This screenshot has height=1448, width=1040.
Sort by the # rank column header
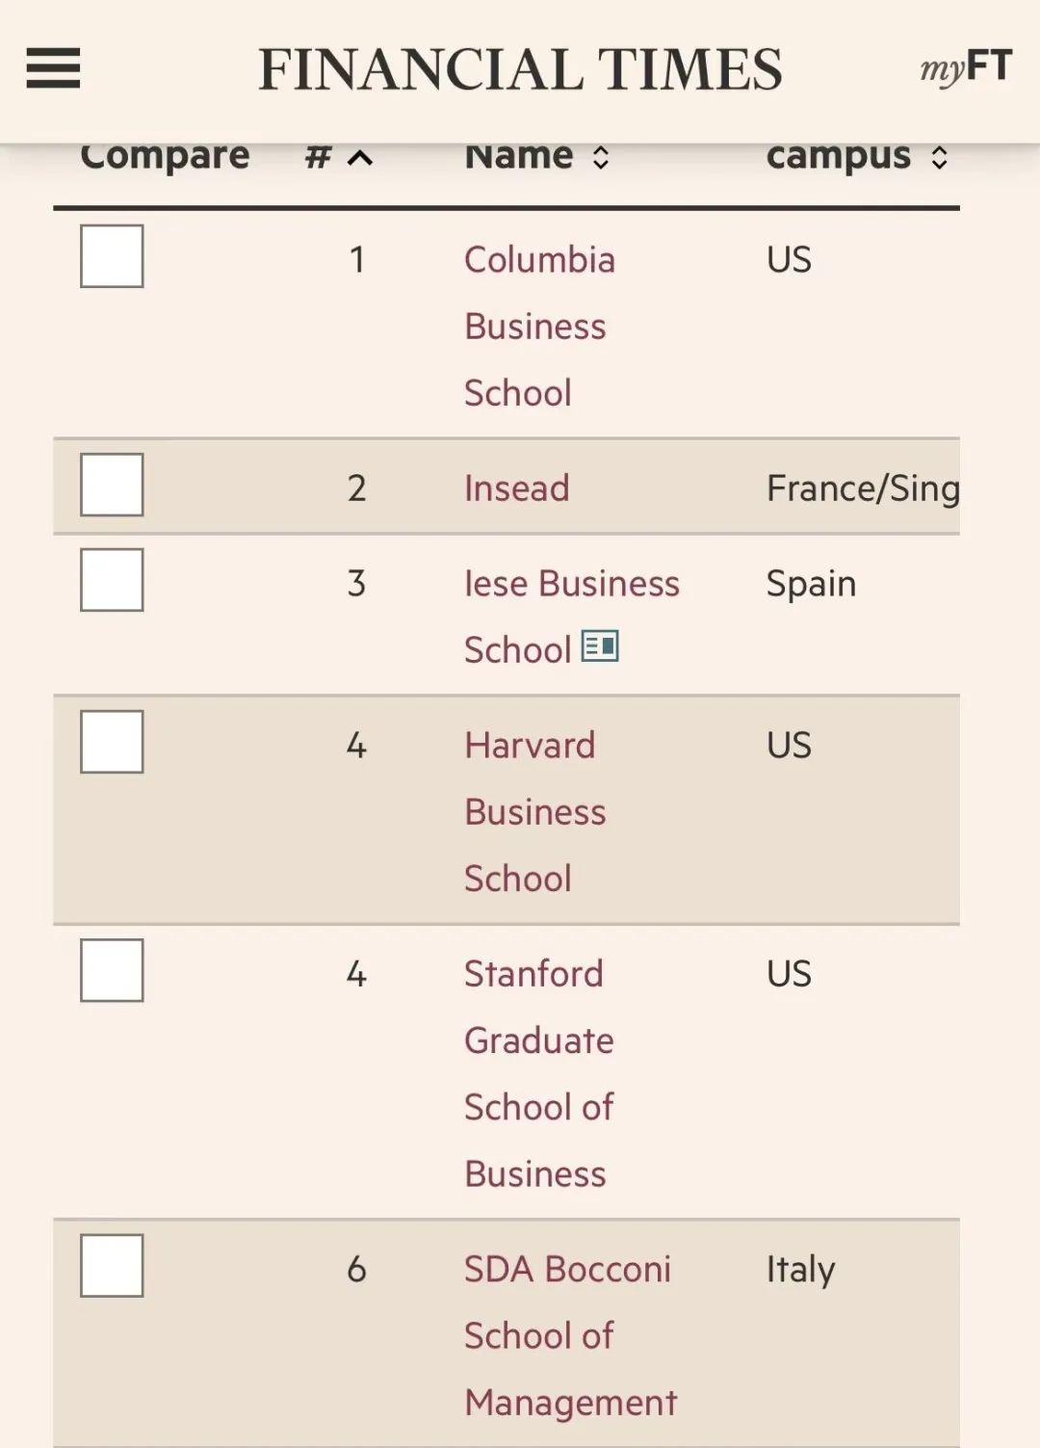coord(319,158)
